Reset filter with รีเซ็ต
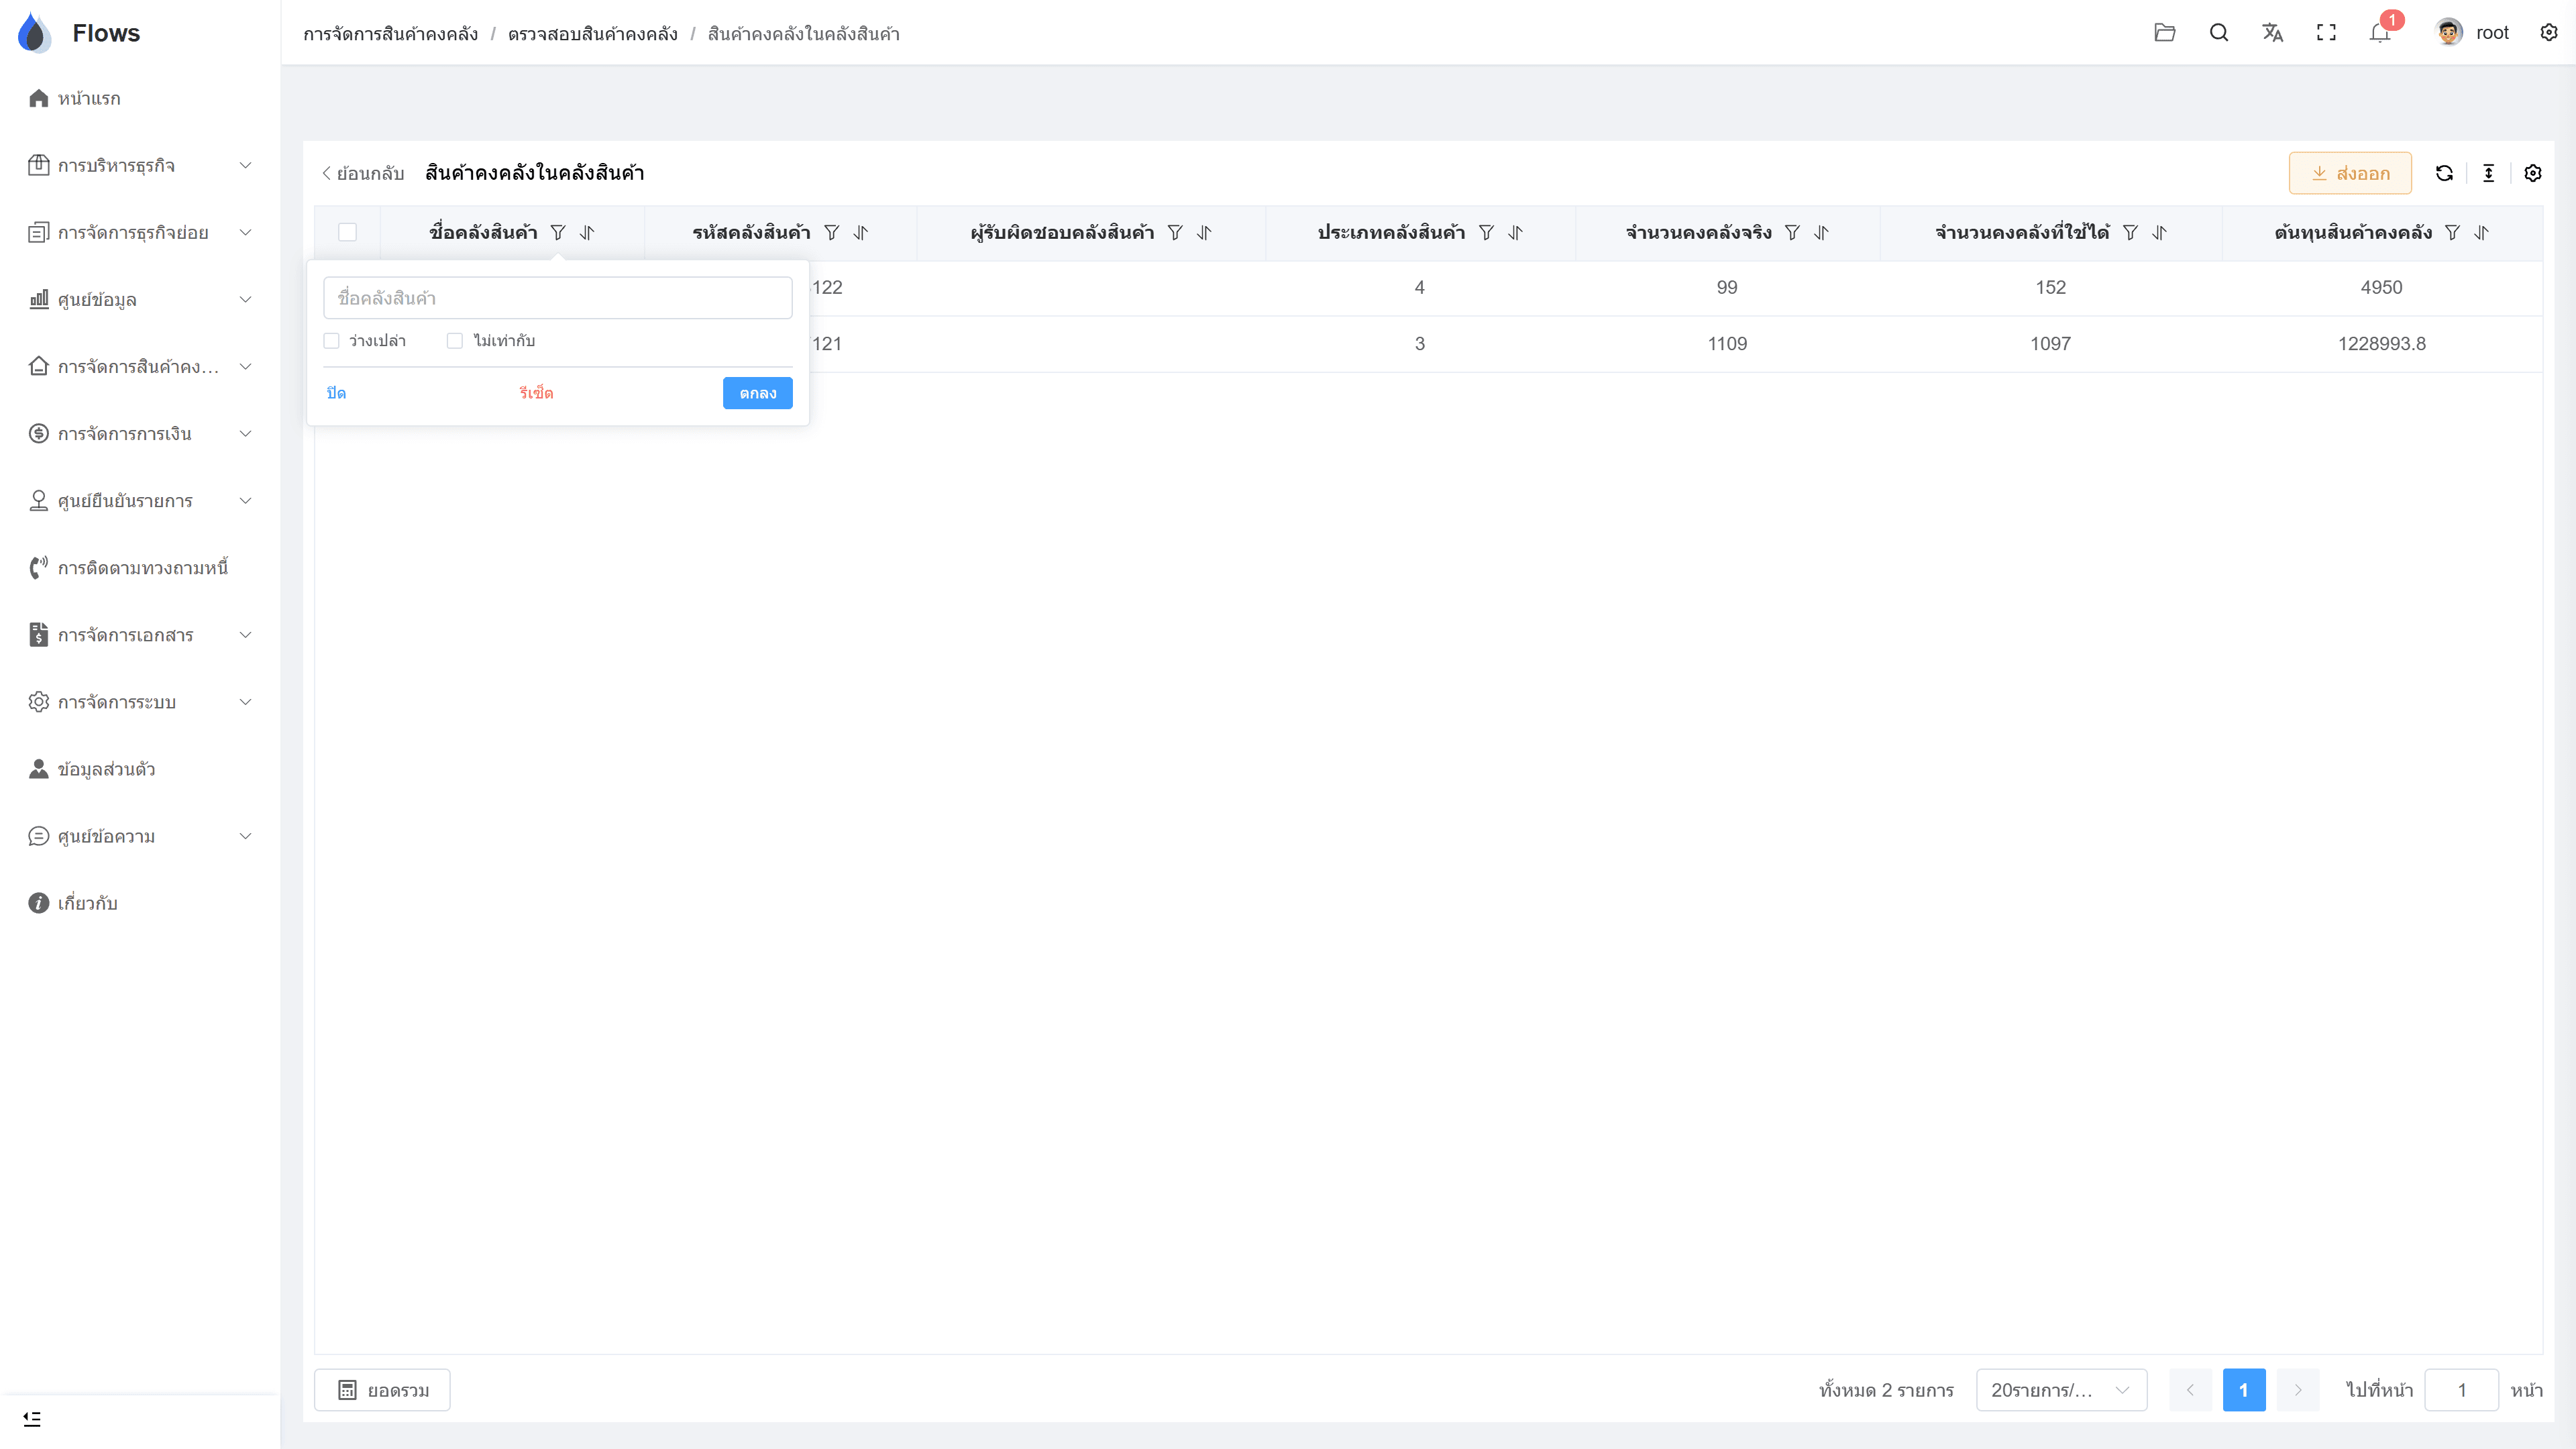Image resolution: width=2576 pixels, height=1449 pixels. click(x=536, y=393)
